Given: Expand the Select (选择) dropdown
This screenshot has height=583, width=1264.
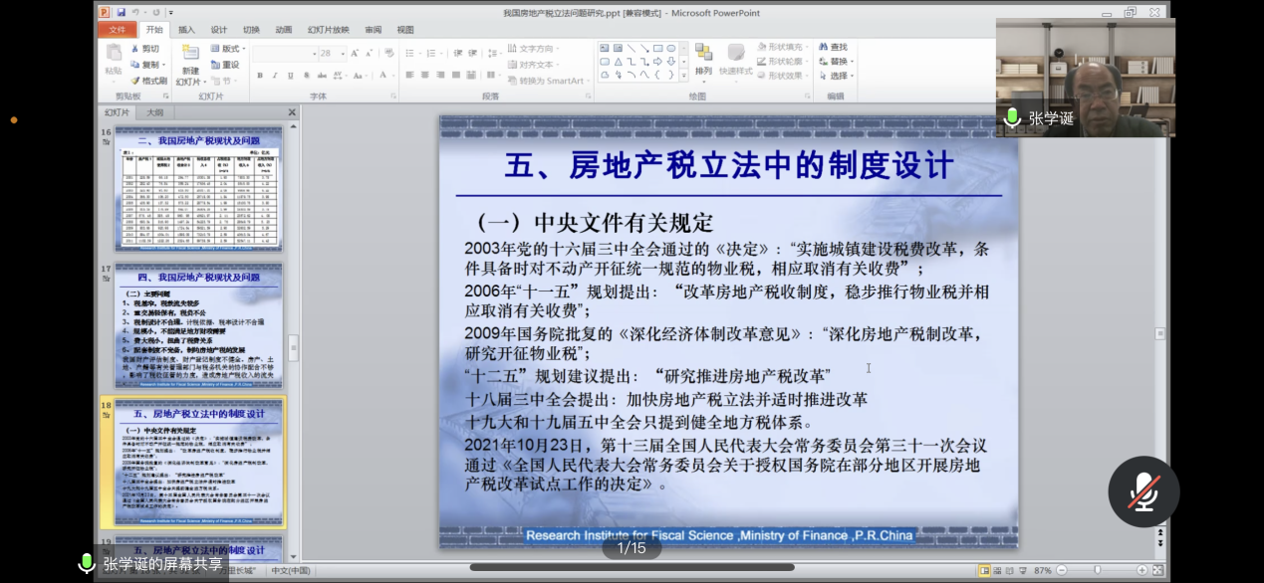Looking at the screenshot, I should pos(840,76).
